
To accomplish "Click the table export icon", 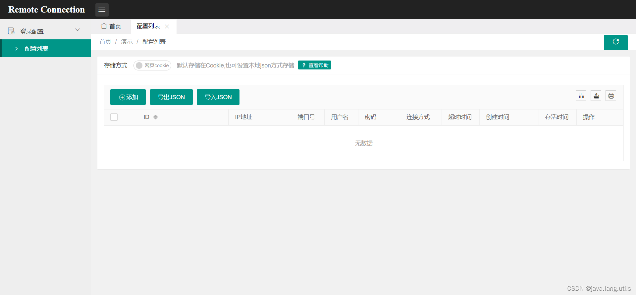I will 596,96.
